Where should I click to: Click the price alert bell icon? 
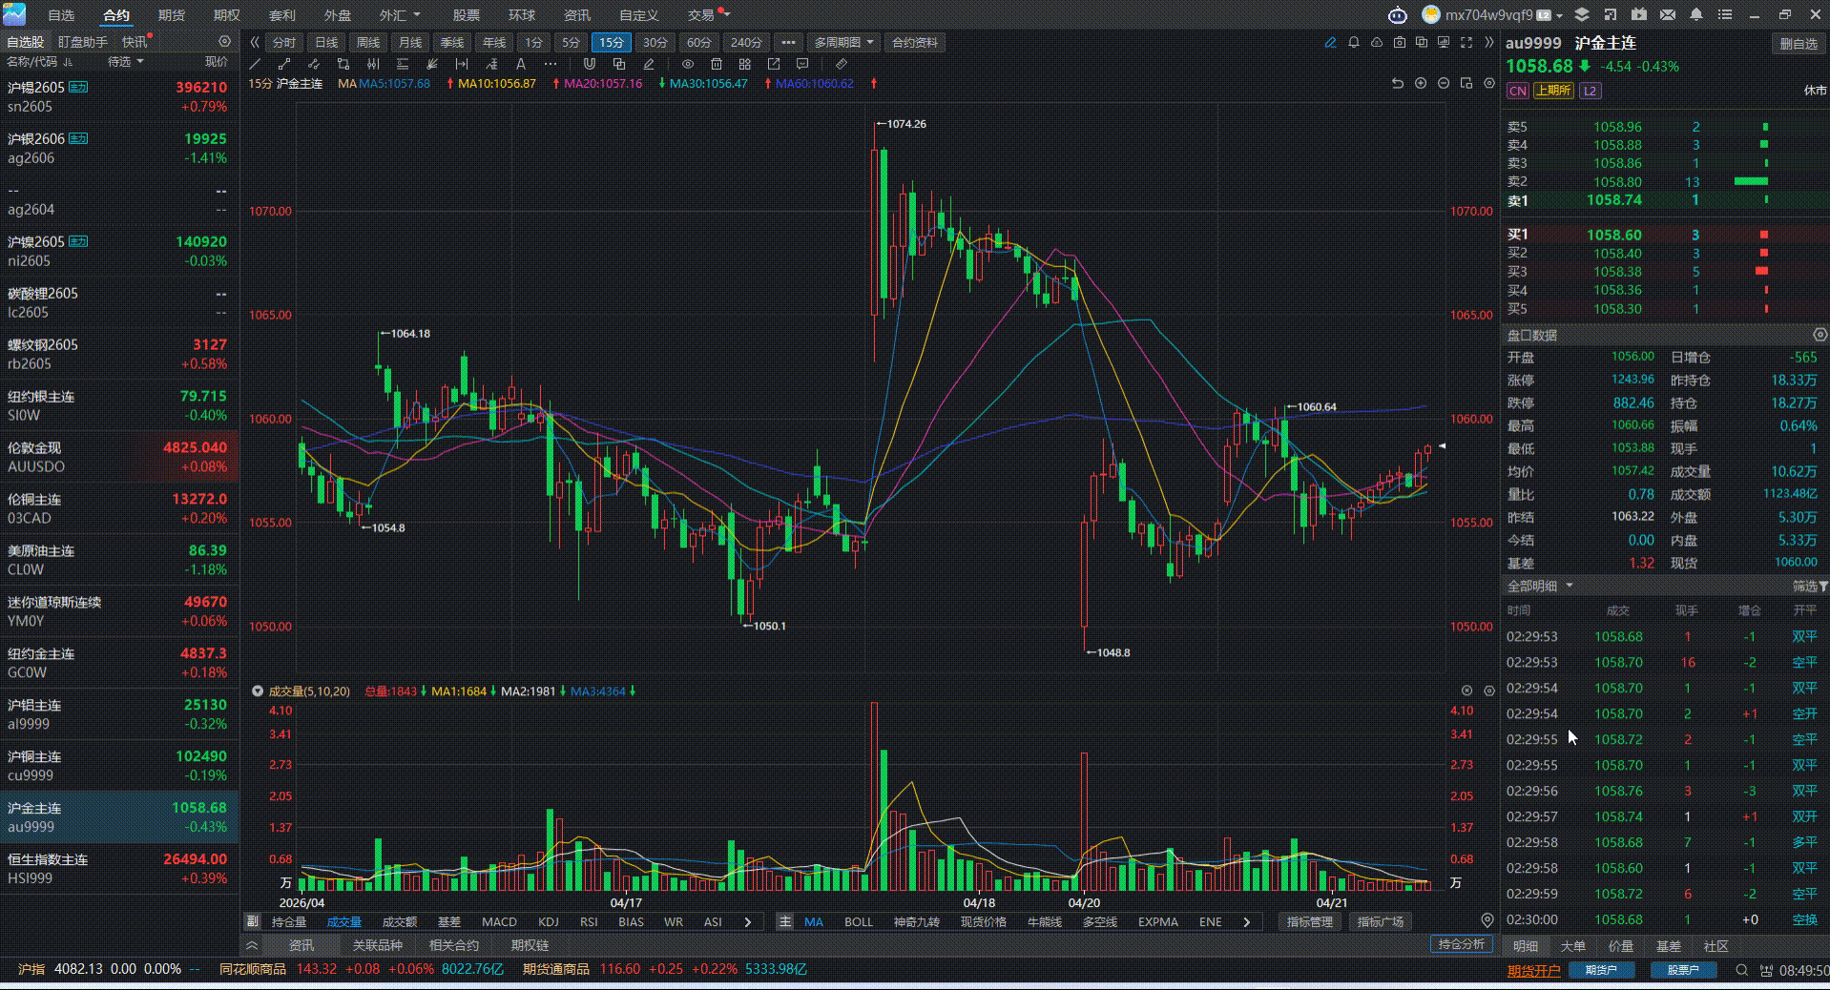pyautogui.click(x=1352, y=42)
